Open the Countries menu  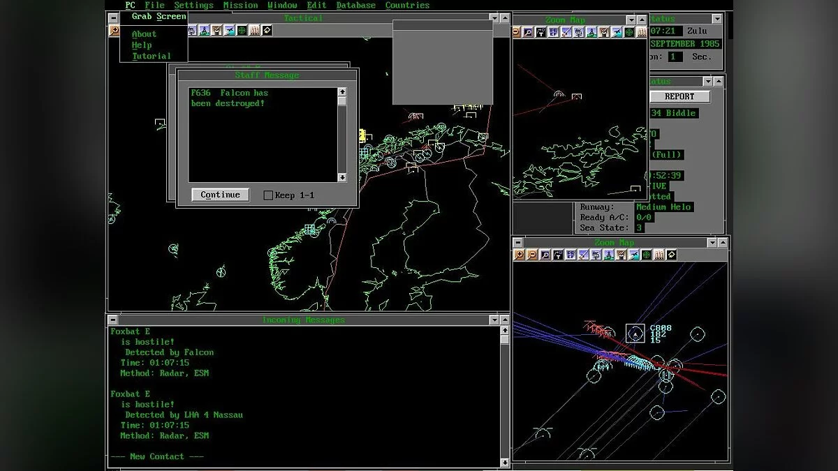pos(407,5)
